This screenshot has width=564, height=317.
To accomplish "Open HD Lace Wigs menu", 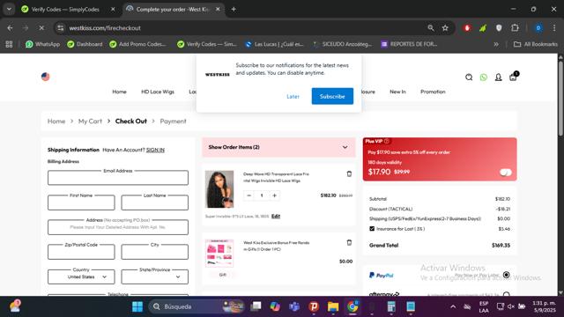I will tap(158, 92).
